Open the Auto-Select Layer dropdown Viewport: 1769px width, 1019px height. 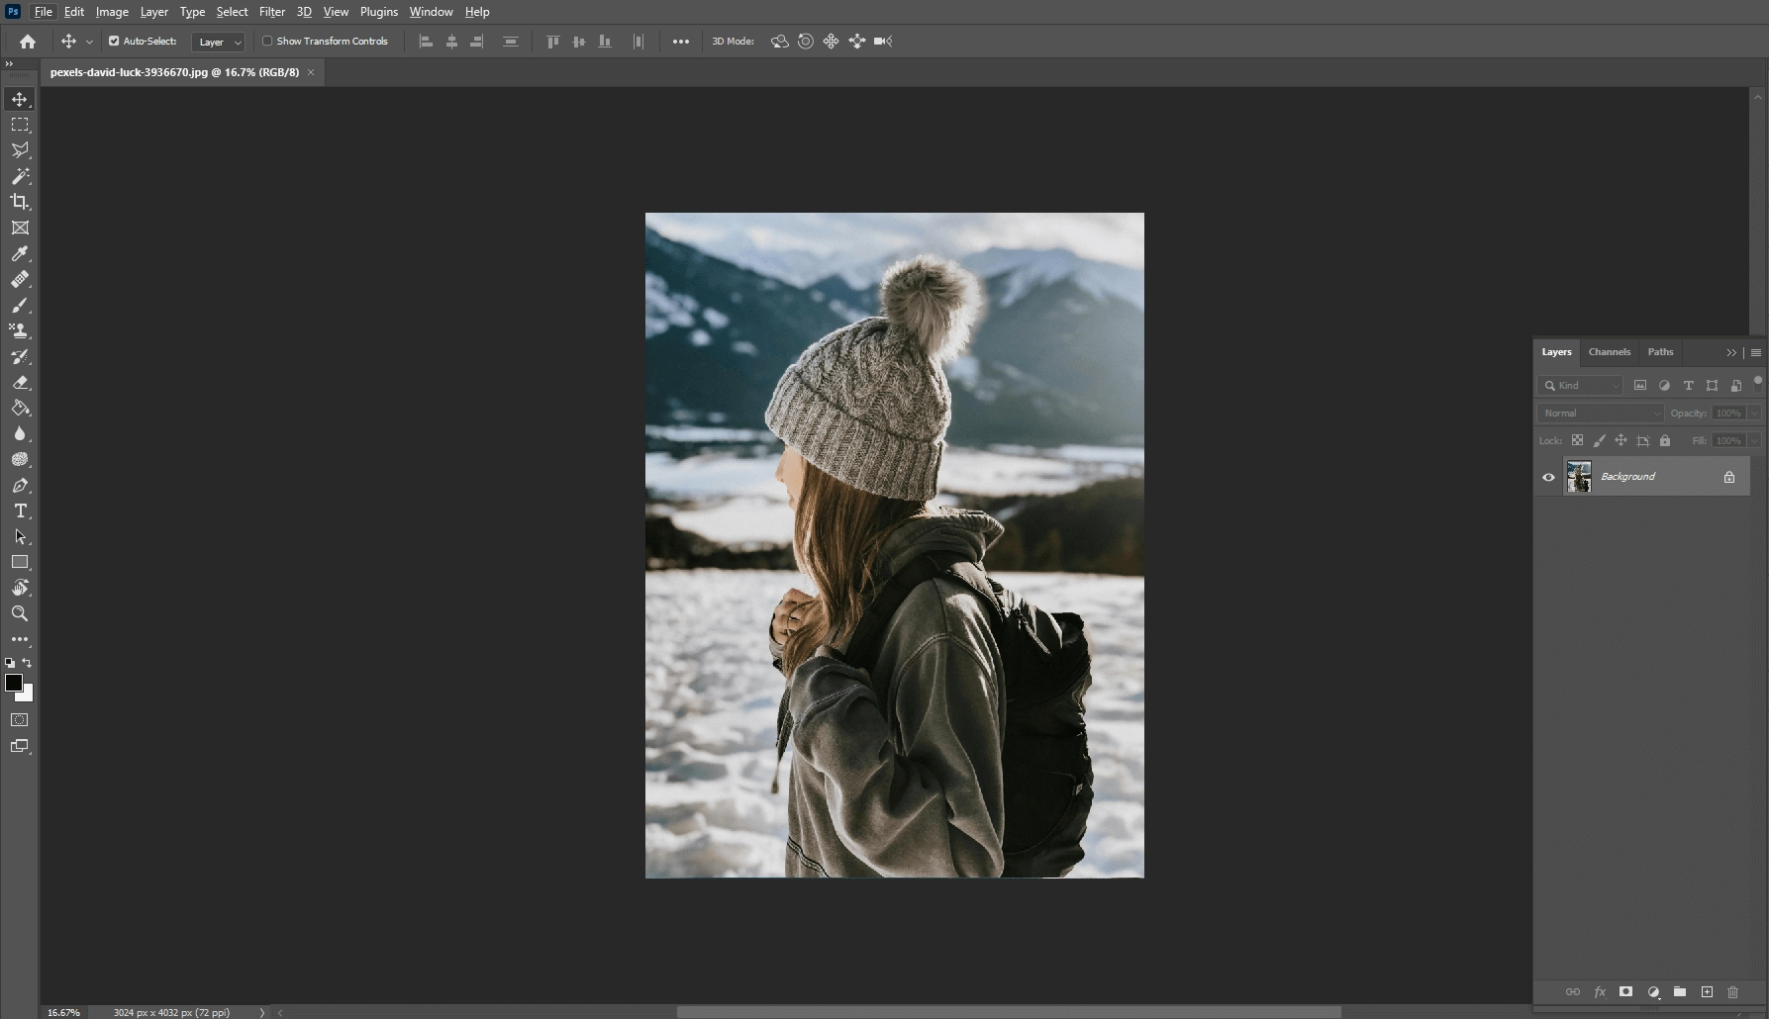click(x=219, y=42)
